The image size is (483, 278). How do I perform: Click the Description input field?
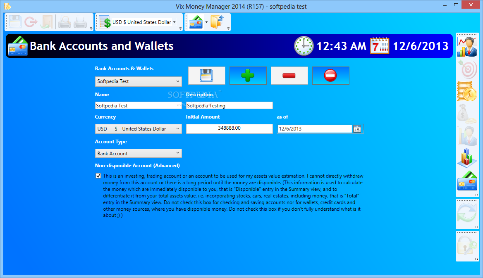pos(229,106)
